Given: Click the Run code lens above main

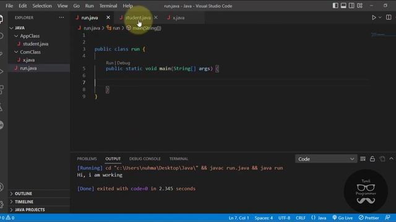Looking at the screenshot, I should [110, 63].
